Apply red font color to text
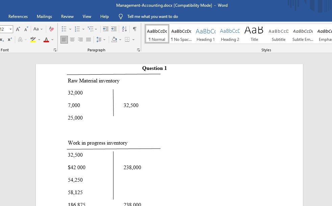Viewport: 332px width, 206px height. point(46,40)
